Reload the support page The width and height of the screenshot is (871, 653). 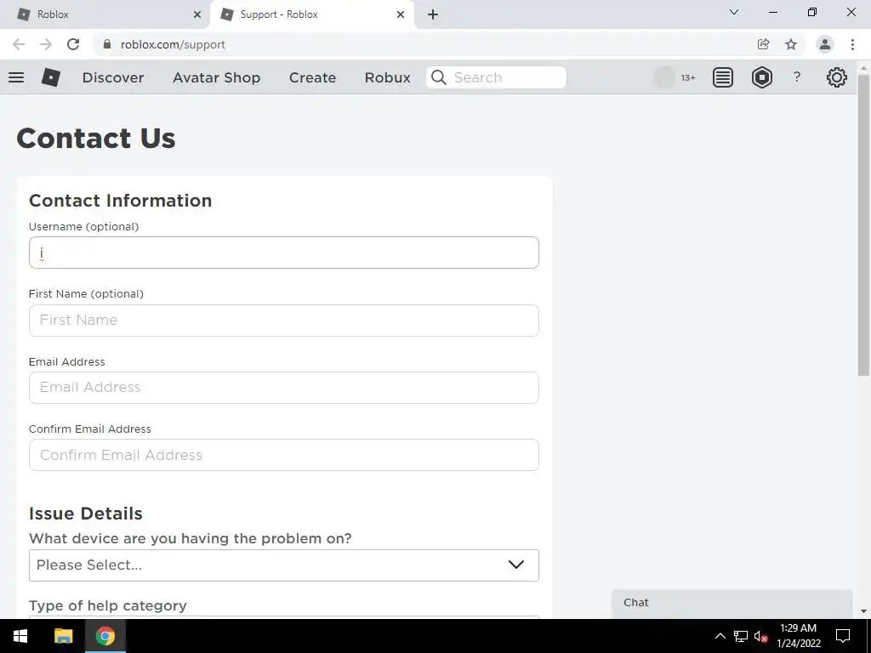pyautogui.click(x=73, y=44)
